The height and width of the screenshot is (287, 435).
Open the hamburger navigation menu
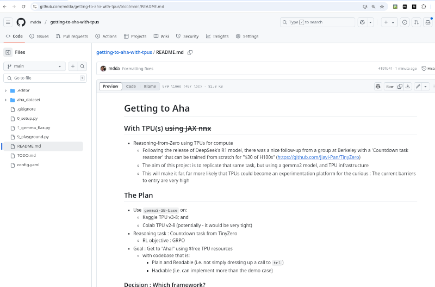tap(8, 22)
